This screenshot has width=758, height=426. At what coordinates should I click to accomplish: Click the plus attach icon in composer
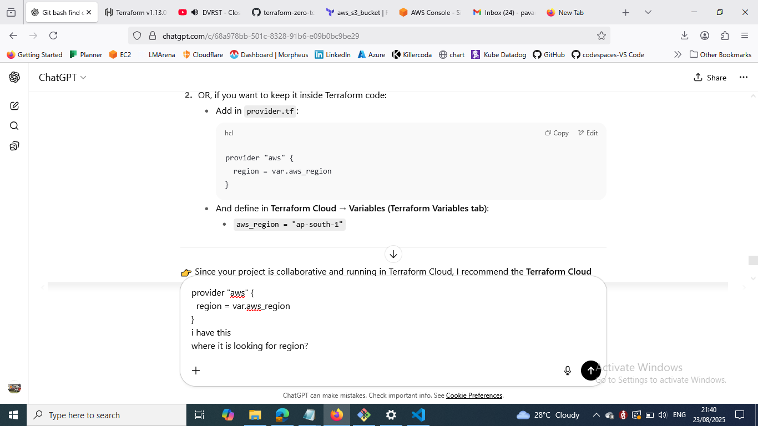(x=196, y=371)
